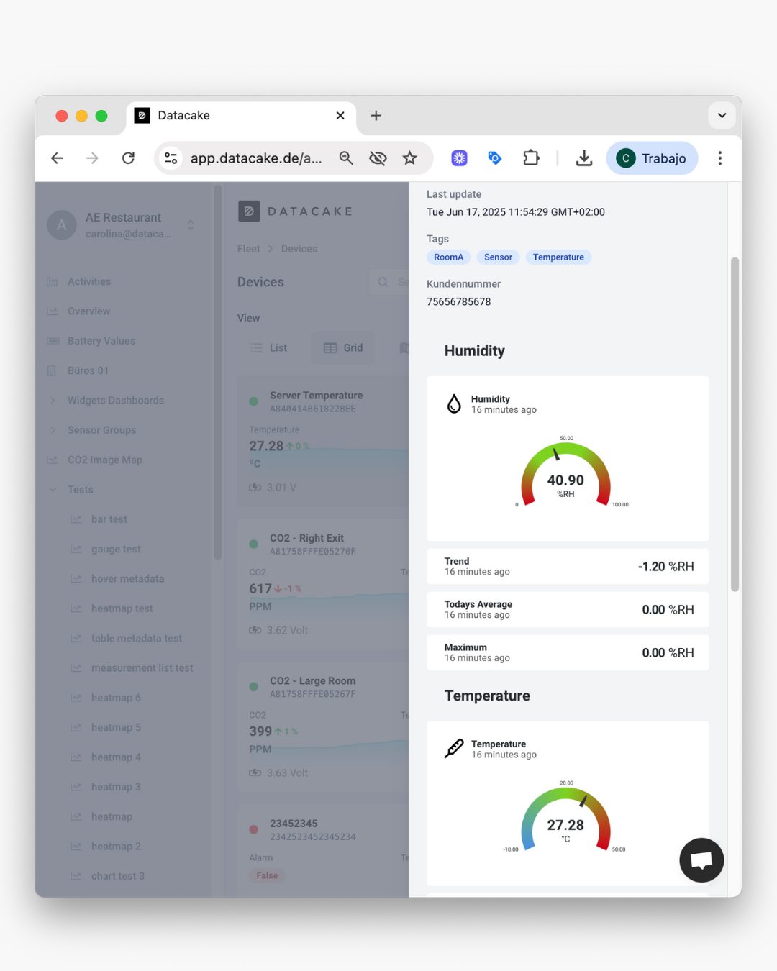The height and width of the screenshot is (971, 777).
Task: Open the Trabajo profile menu
Action: 653,158
